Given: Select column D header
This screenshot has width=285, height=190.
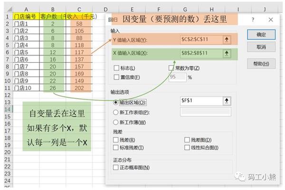Looking at the screenshot, I should 105,9.
